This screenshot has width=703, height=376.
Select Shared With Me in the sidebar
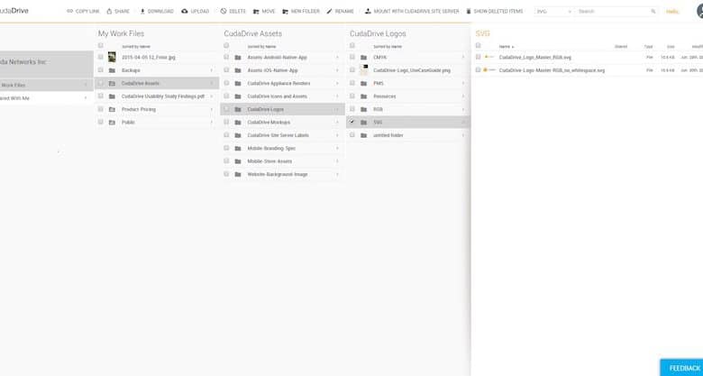(46, 97)
